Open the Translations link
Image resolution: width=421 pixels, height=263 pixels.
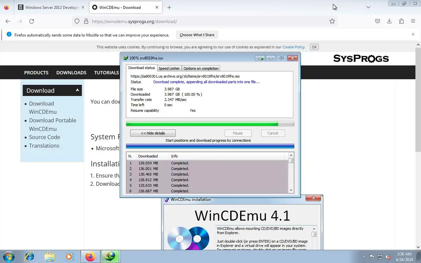tap(44, 146)
